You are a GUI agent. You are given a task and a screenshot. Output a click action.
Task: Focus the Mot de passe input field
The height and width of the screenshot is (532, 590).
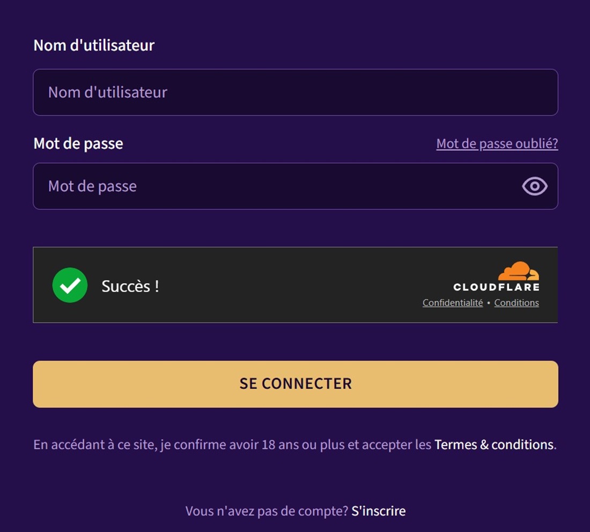[296, 186]
